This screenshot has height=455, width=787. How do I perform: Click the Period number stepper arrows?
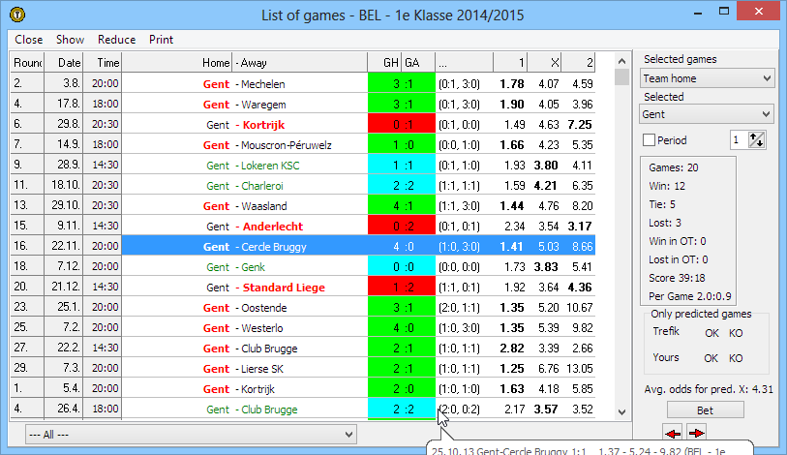pos(757,139)
